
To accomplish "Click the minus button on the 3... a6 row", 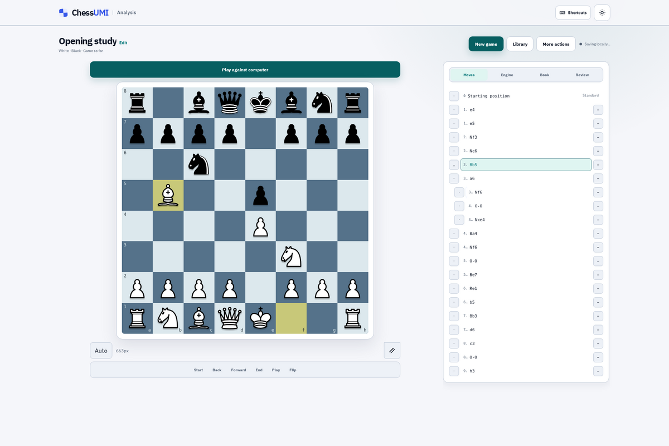I will pyautogui.click(x=598, y=178).
